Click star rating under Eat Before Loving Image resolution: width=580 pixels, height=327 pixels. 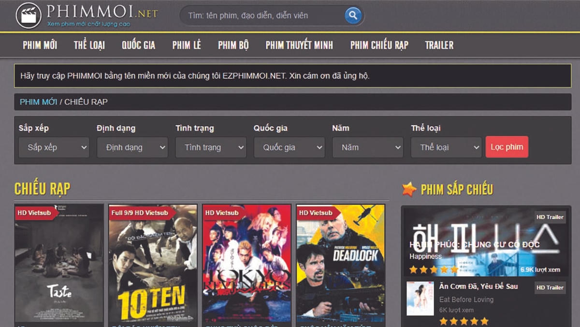(x=464, y=321)
